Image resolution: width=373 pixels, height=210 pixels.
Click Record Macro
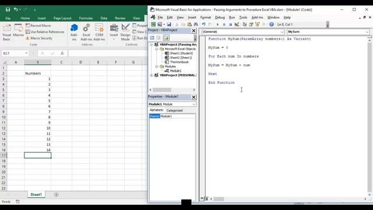click(x=38, y=25)
